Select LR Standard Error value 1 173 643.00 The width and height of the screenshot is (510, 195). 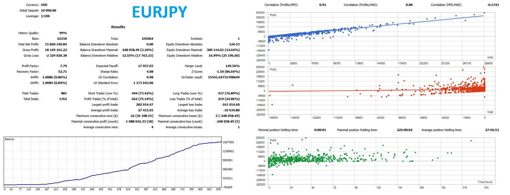coord(143,83)
